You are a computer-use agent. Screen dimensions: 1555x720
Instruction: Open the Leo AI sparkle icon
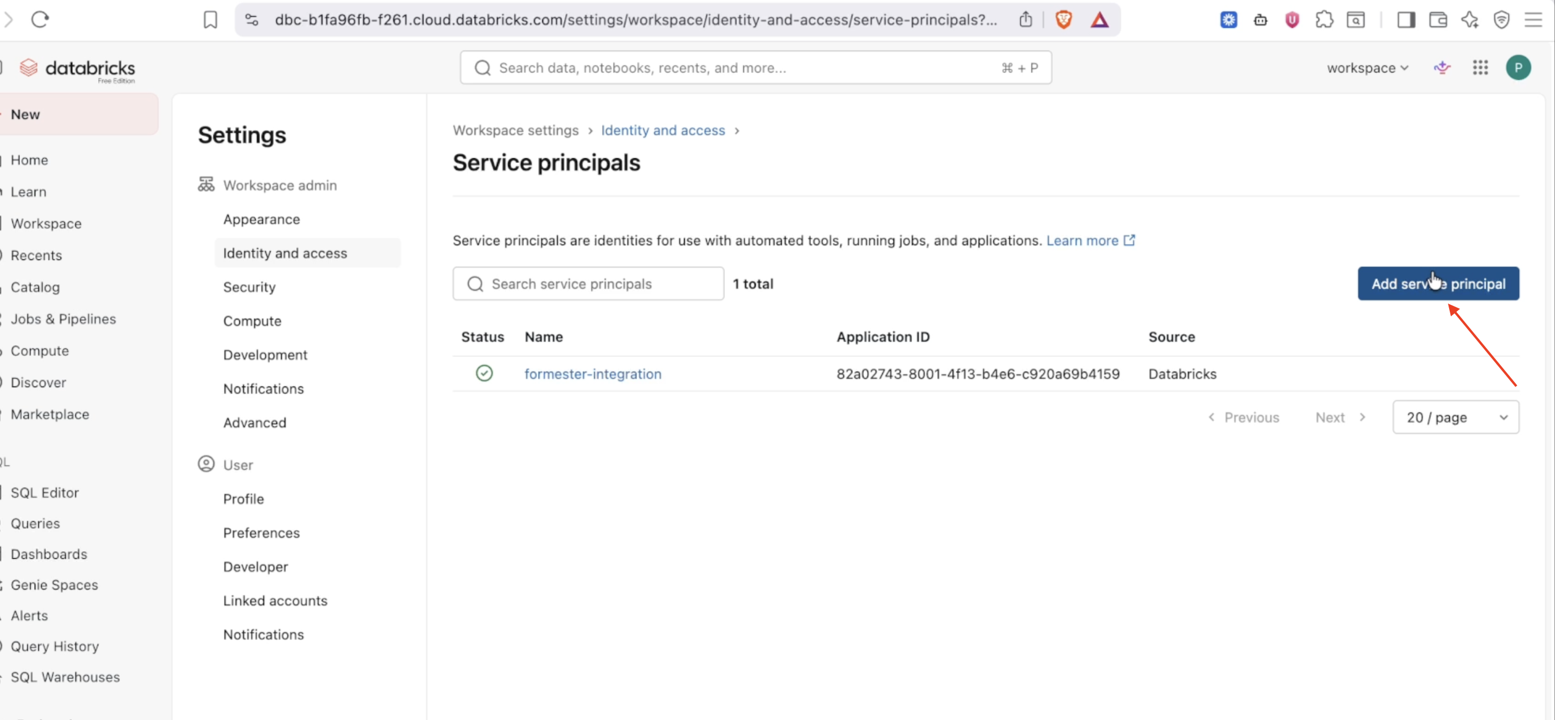1469,20
